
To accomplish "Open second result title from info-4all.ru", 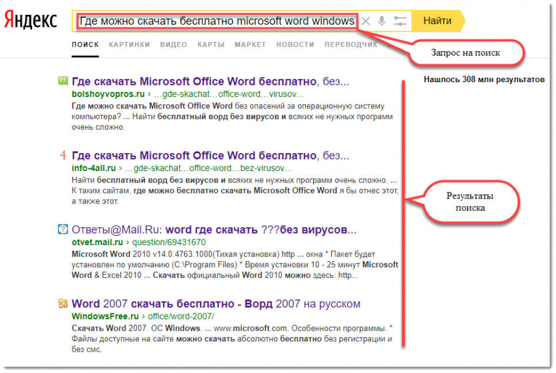I will (x=210, y=156).
